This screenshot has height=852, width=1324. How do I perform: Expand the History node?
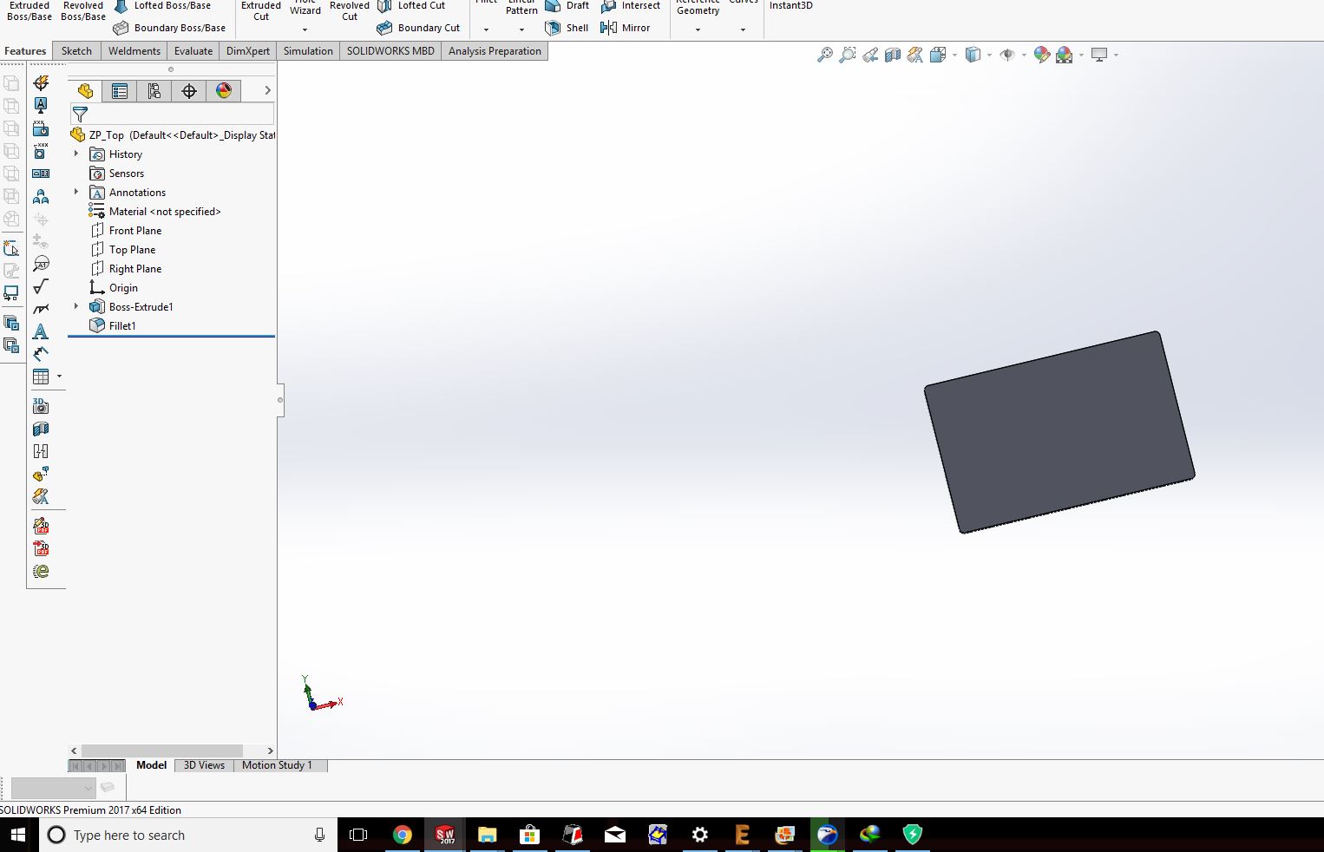76,154
